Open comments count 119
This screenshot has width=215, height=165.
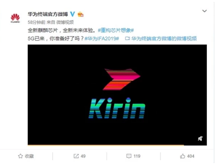137,156
